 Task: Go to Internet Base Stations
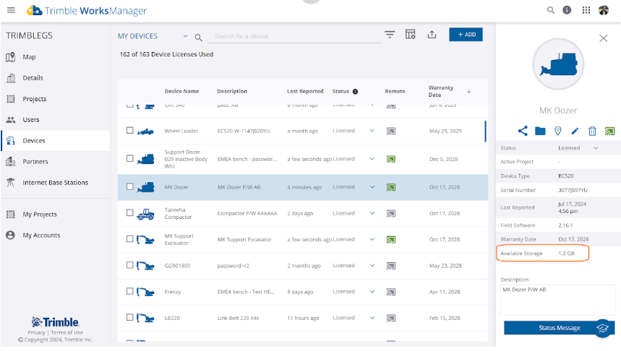(x=55, y=183)
